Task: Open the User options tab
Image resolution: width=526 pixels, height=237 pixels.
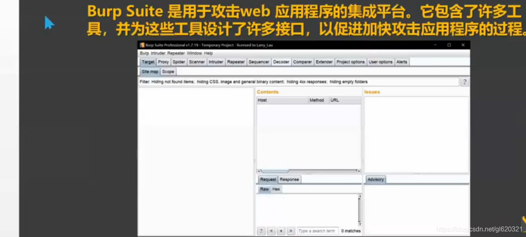Action: click(x=381, y=62)
